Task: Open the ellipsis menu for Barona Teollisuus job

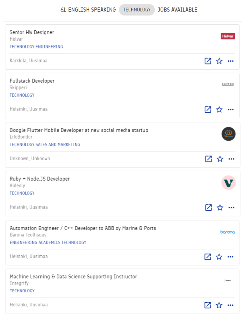Action: click(x=231, y=257)
